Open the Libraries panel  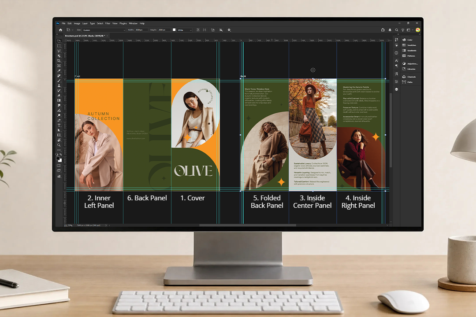(x=409, y=69)
